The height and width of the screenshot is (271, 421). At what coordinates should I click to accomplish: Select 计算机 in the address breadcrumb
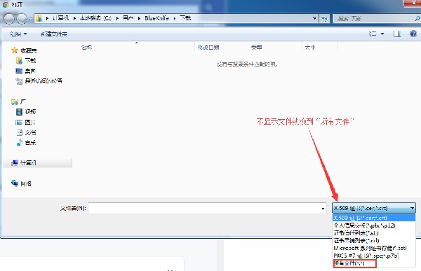[x=60, y=18]
